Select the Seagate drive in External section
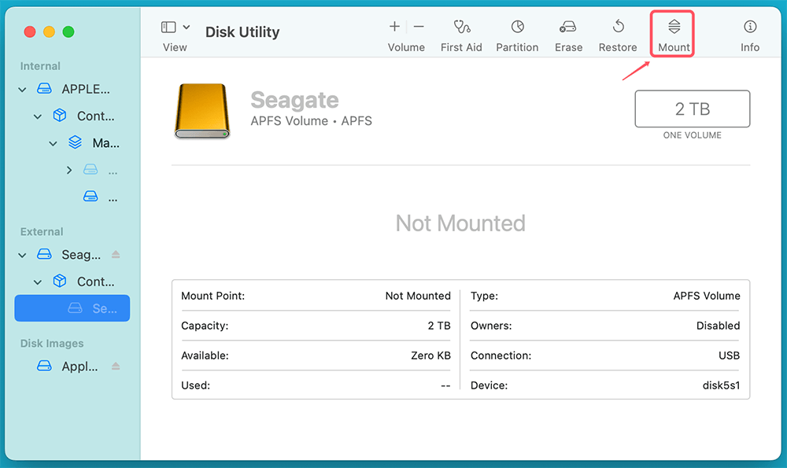The image size is (787, 468). [81, 253]
